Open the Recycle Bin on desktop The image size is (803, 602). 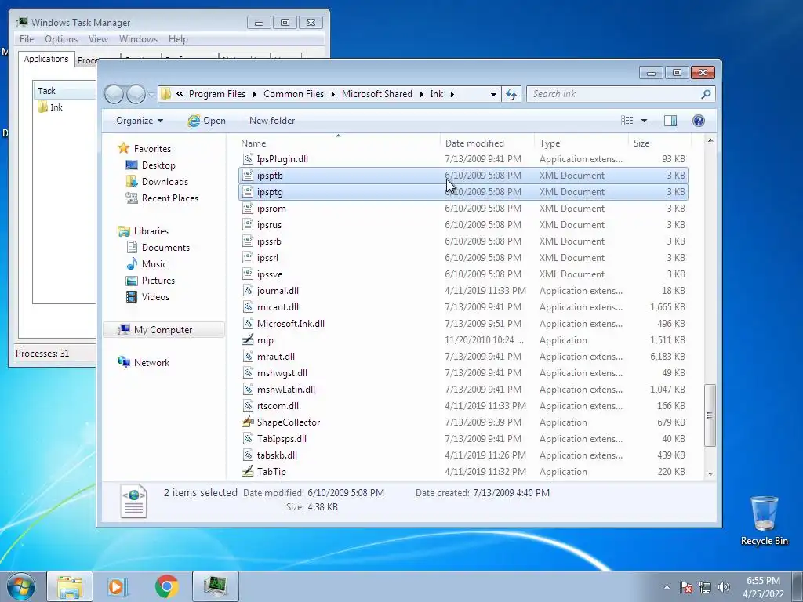click(x=764, y=520)
